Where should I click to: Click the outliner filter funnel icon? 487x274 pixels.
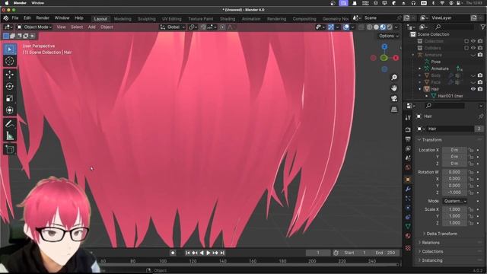pyautogui.click(x=482, y=27)
